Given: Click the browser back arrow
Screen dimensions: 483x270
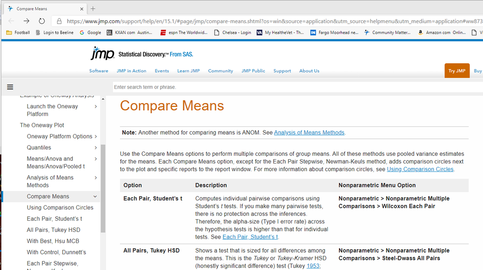Looking at the screenshot, I should point(12,21).
